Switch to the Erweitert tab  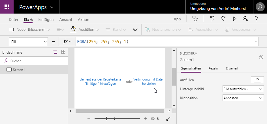232,68
